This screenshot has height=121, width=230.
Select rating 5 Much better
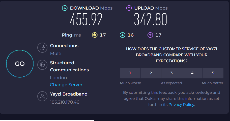coord(213,73)
